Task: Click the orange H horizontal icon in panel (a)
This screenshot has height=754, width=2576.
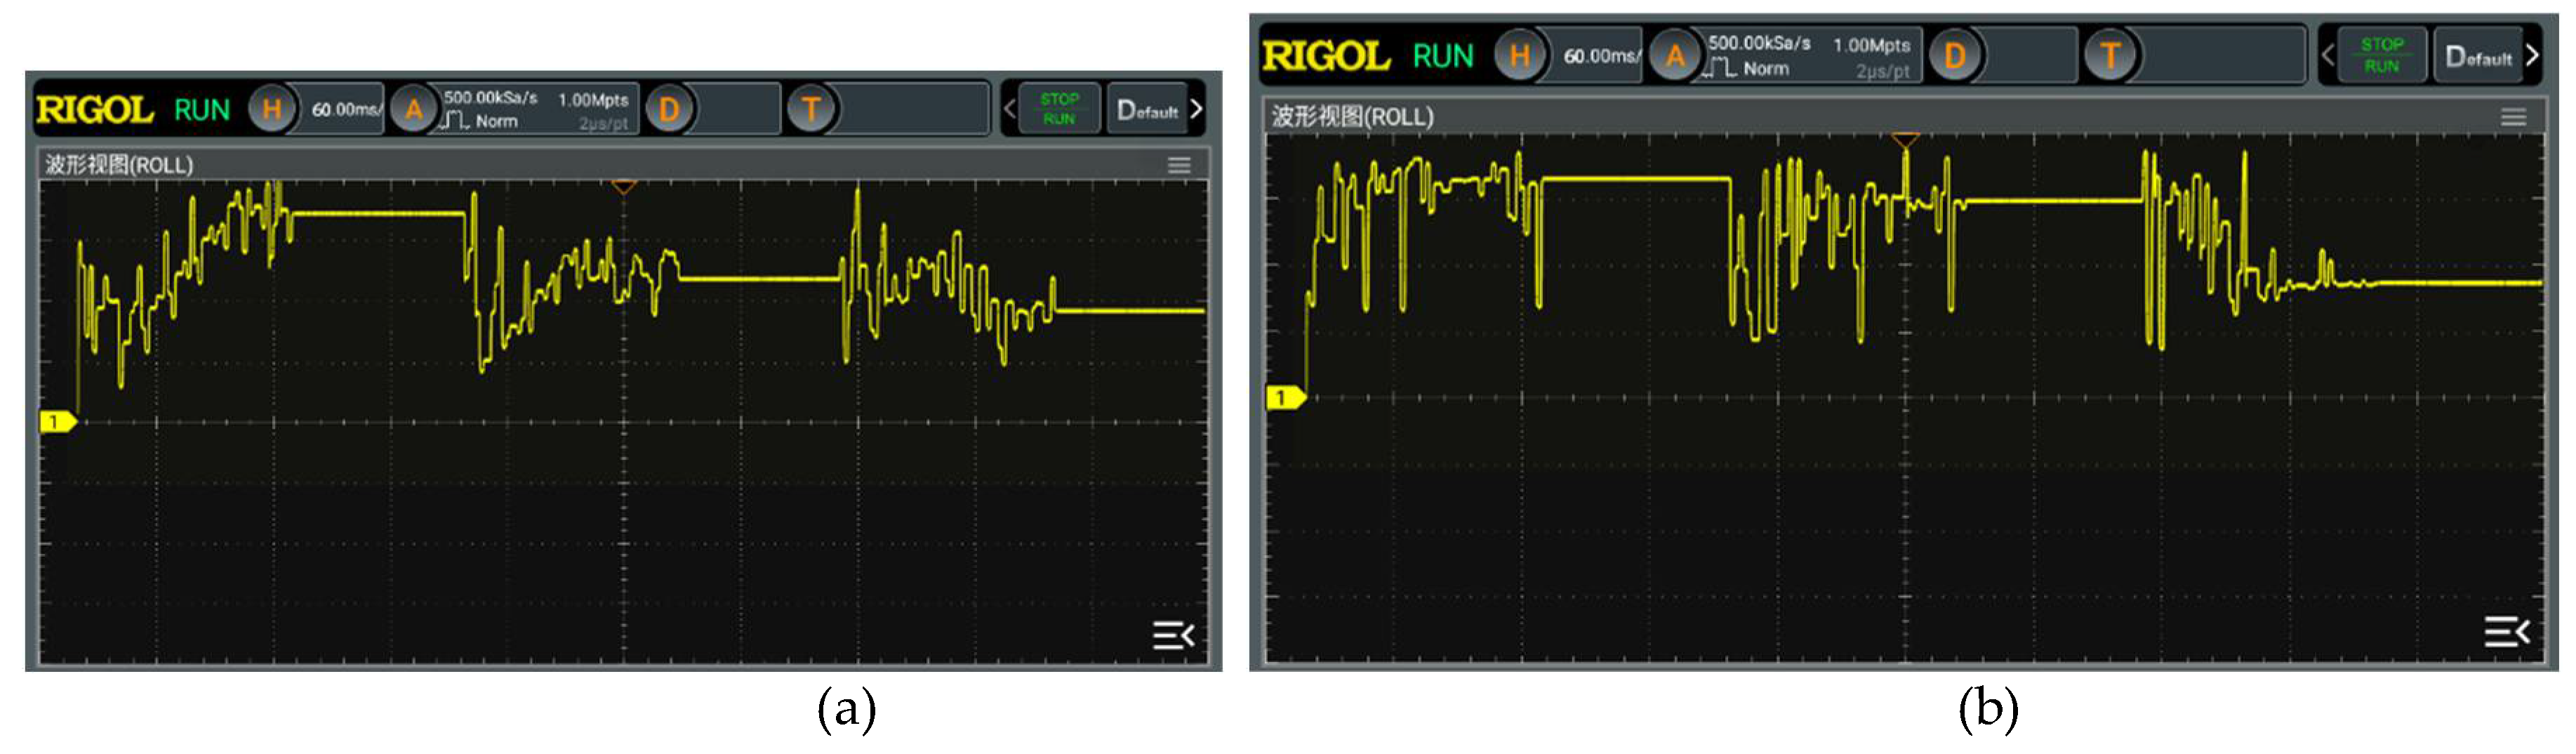Action: pos(271,109)
